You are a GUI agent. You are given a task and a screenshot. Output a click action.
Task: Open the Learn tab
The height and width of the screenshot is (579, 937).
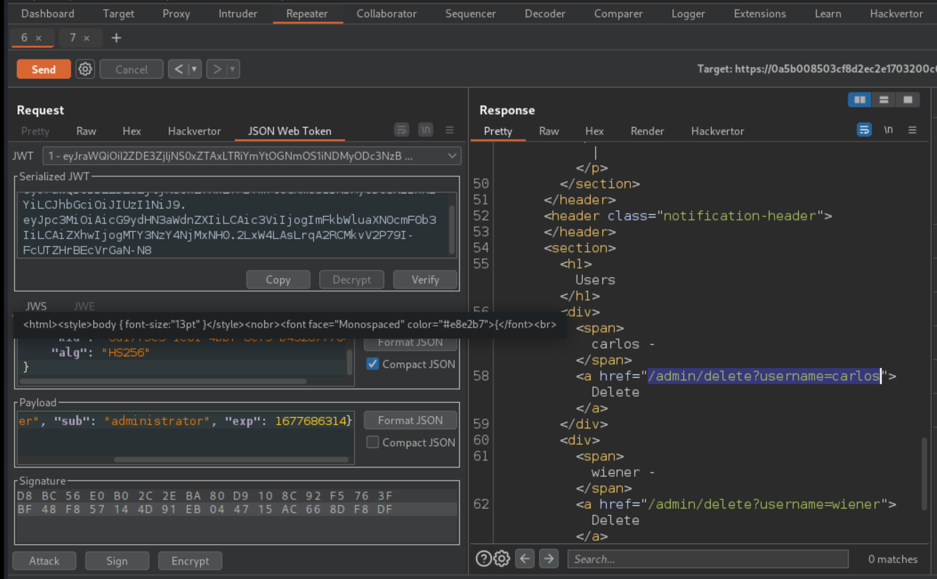(828, 14)
